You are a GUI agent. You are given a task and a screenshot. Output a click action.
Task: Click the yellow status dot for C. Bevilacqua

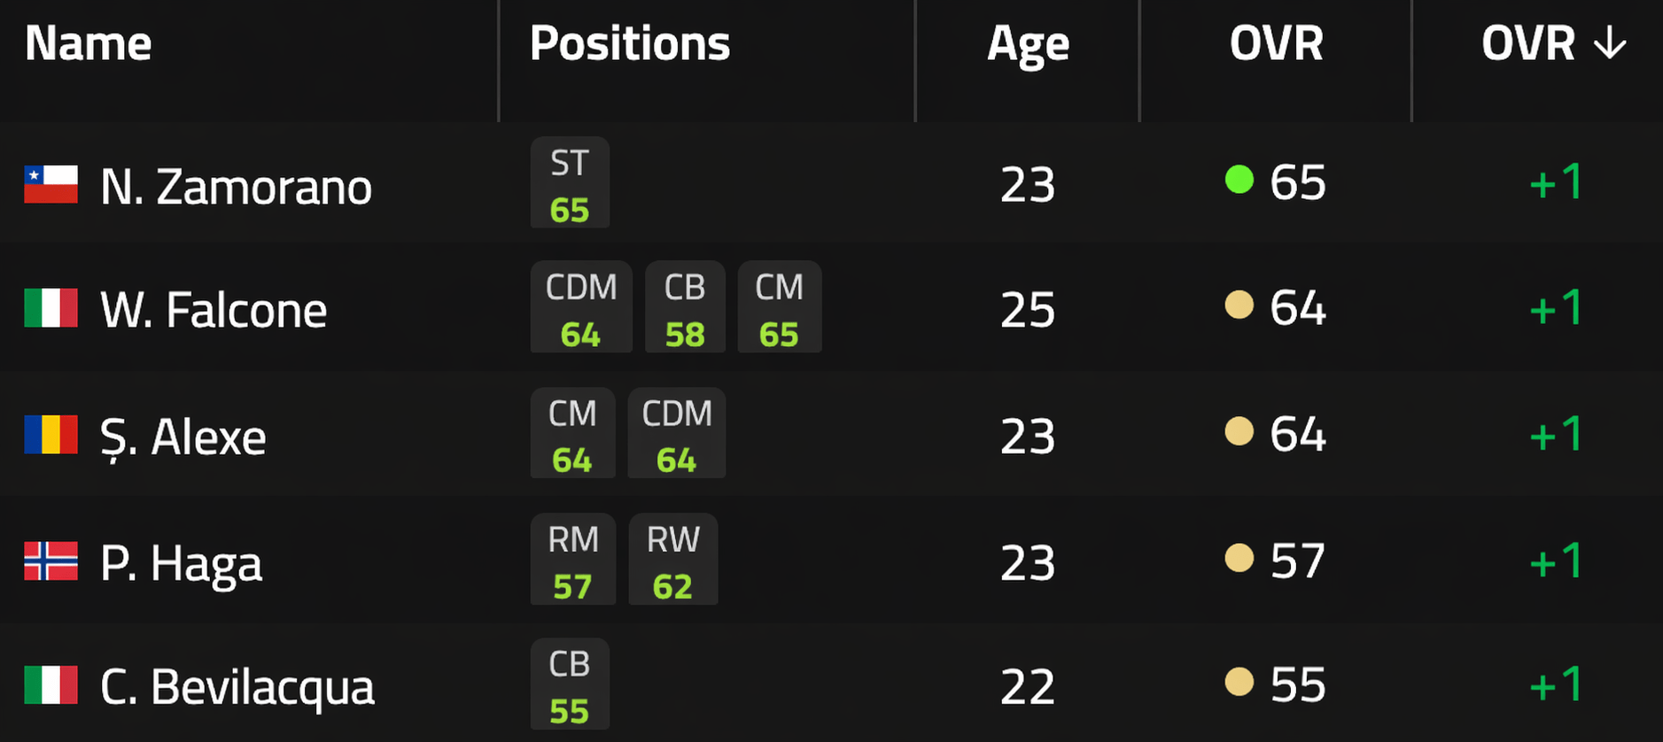click(1239, 682)
